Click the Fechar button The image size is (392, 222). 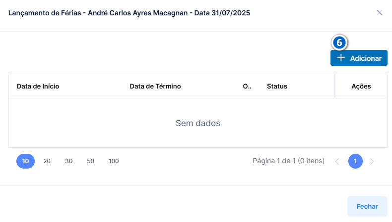click(x=367, y=206)
